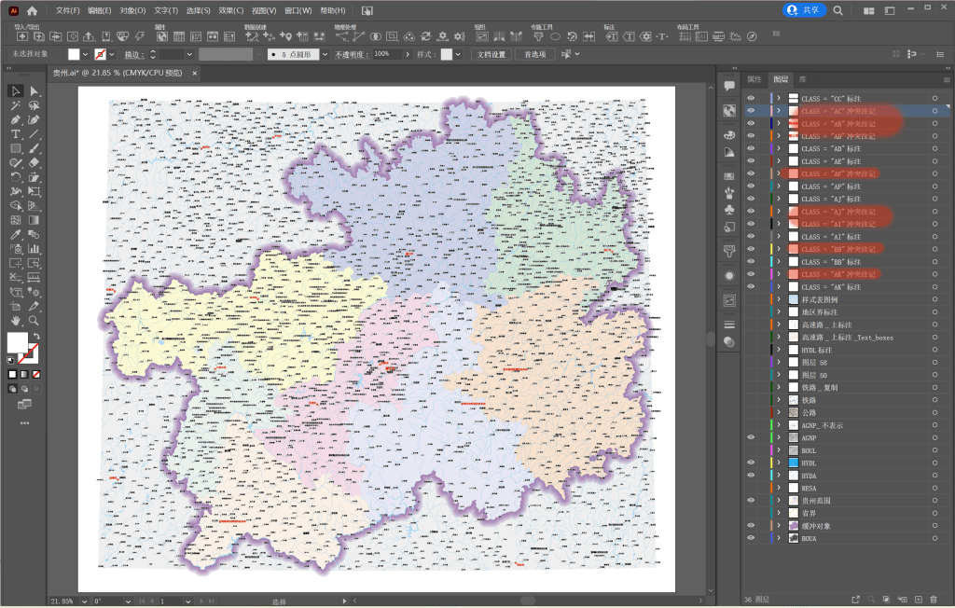
Task: Click the 文档设置 button
Action: coord(491,55)
